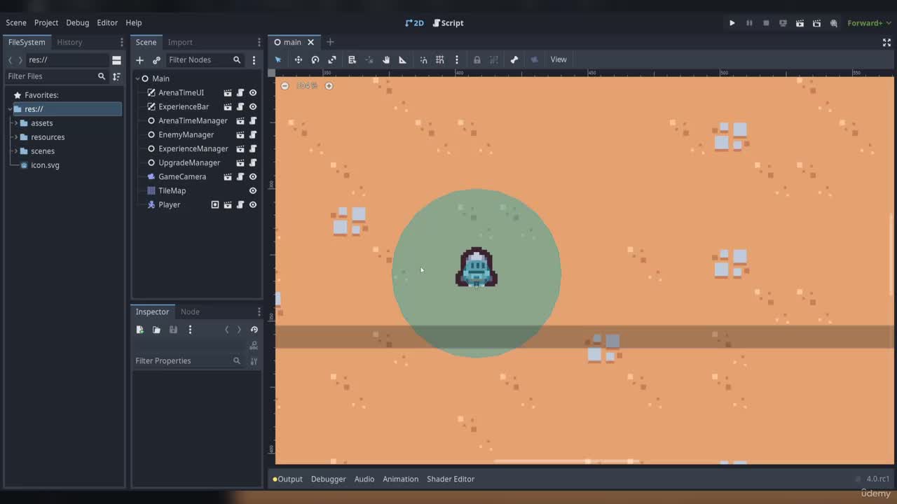This screenshot has width=897, height=504.
Task: Click the Remote Debug icon
Action: point(783,23)
